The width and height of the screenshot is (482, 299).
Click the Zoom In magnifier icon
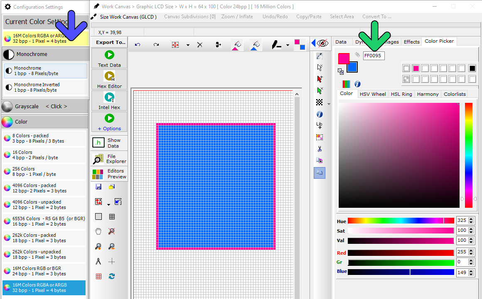click(98, 246)
